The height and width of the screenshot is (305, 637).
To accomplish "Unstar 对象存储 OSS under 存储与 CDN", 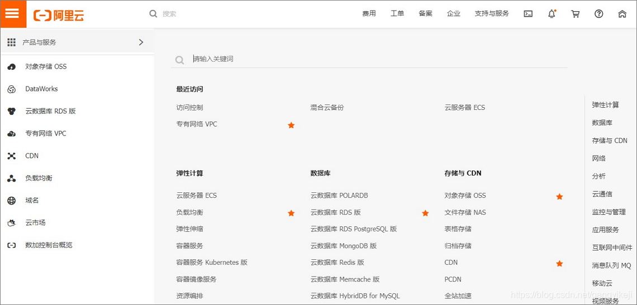I will click(559, 196).
